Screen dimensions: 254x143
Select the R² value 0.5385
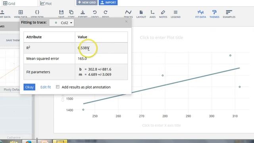click(x=83, y=48)
